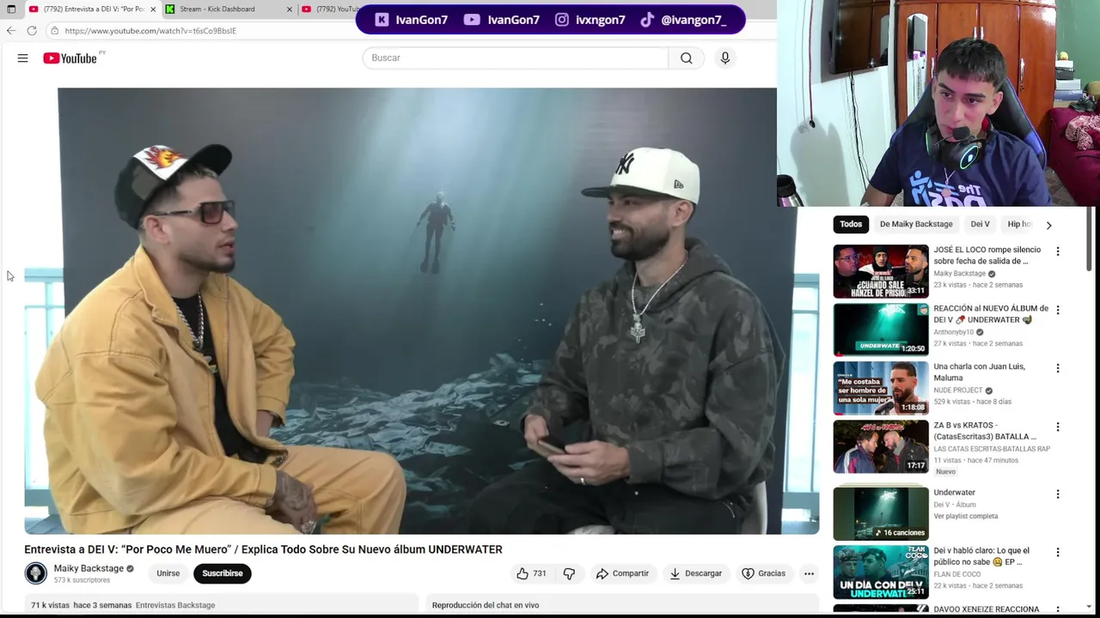Select the Todos filter chip
This screenshot has height=618, width=1100.
[851, 224]
